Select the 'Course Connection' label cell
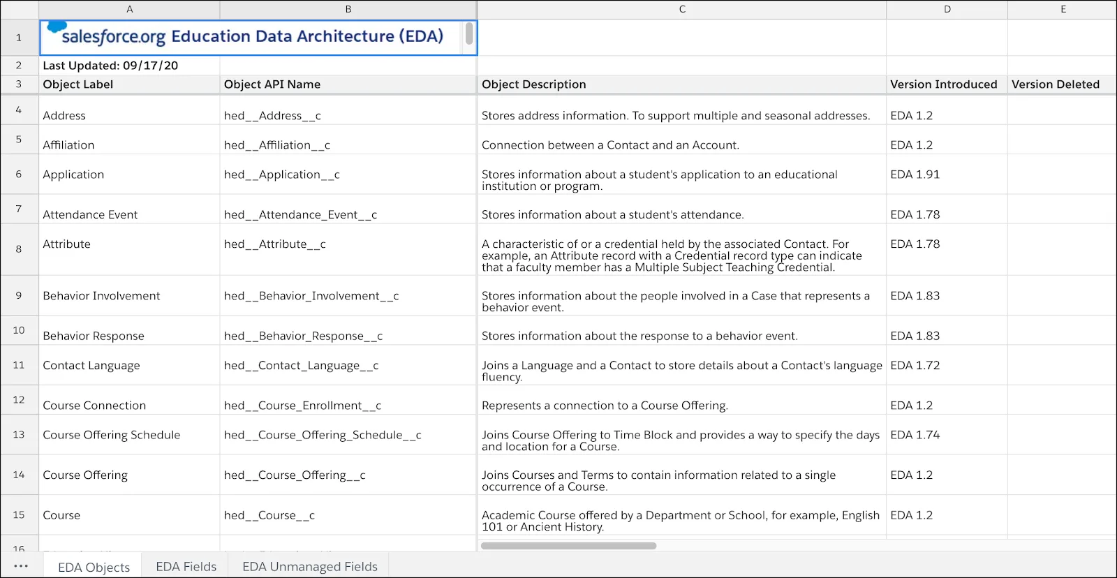 (129, 400)
